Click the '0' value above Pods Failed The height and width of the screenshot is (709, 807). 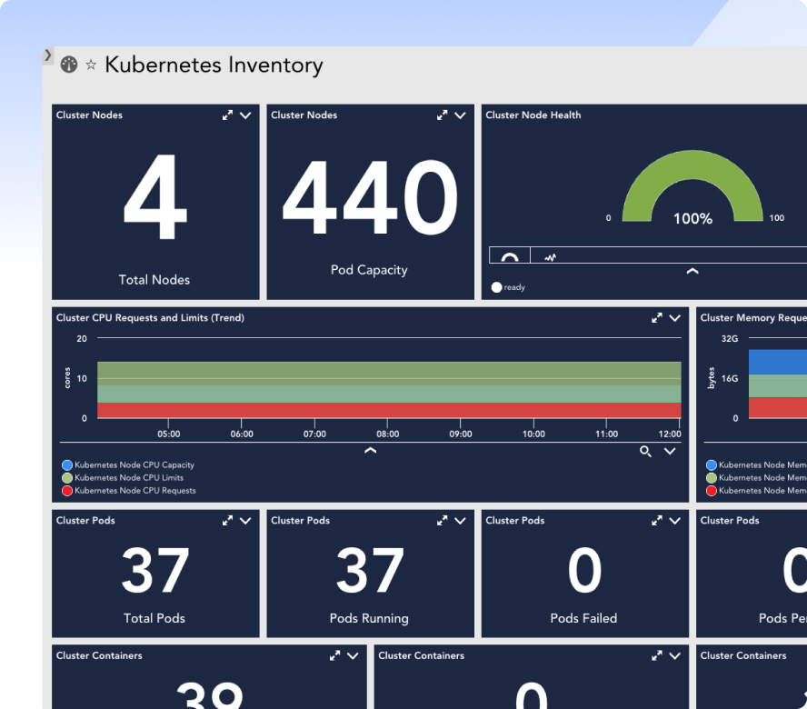point(584,571)
